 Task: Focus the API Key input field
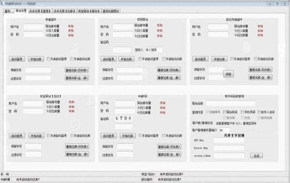coord(229,140)
